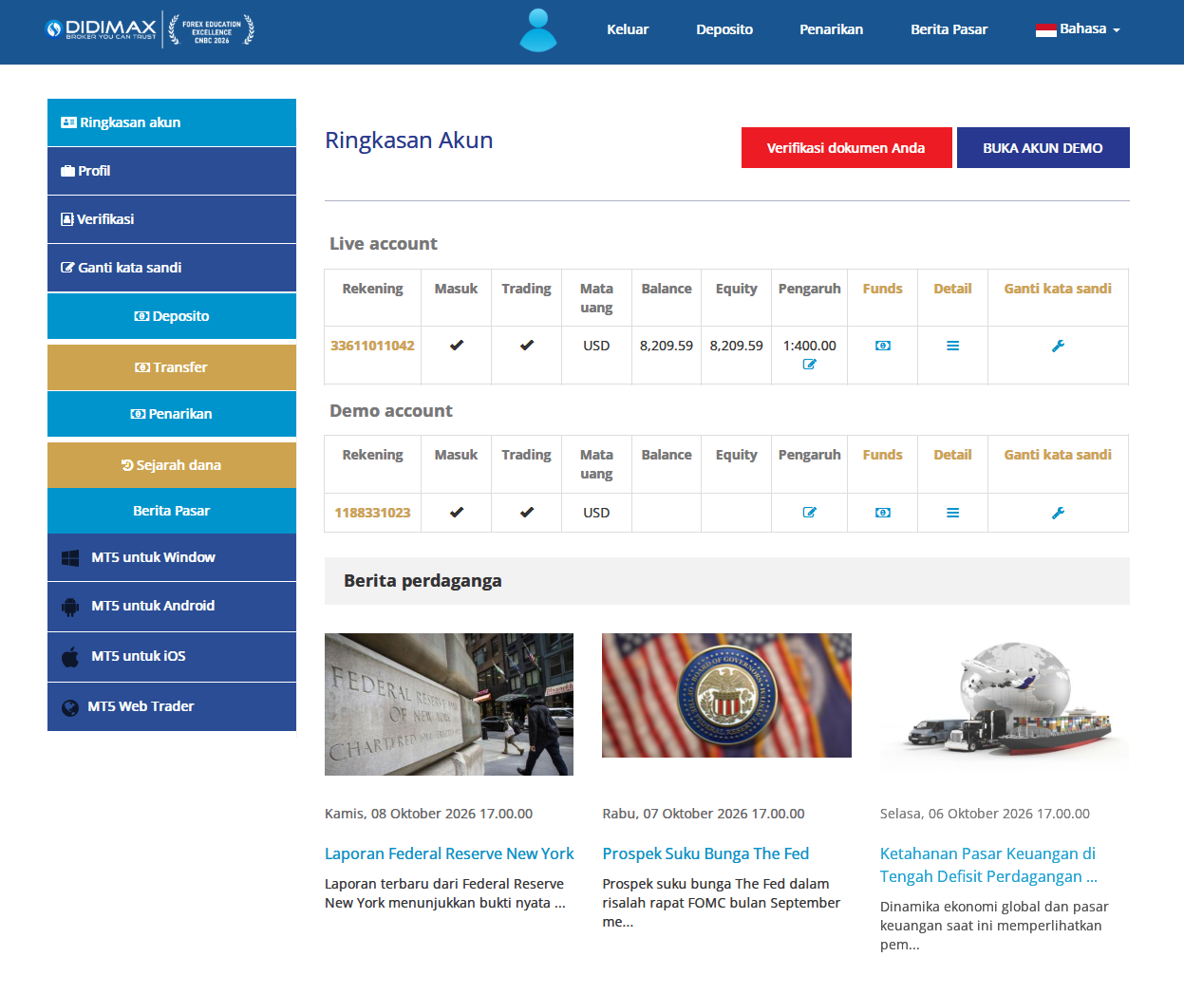Edit leverage icon for demo account 1188331023
Image resolution: width=1184 pixels, height=994 pixels.
[810, 513]
